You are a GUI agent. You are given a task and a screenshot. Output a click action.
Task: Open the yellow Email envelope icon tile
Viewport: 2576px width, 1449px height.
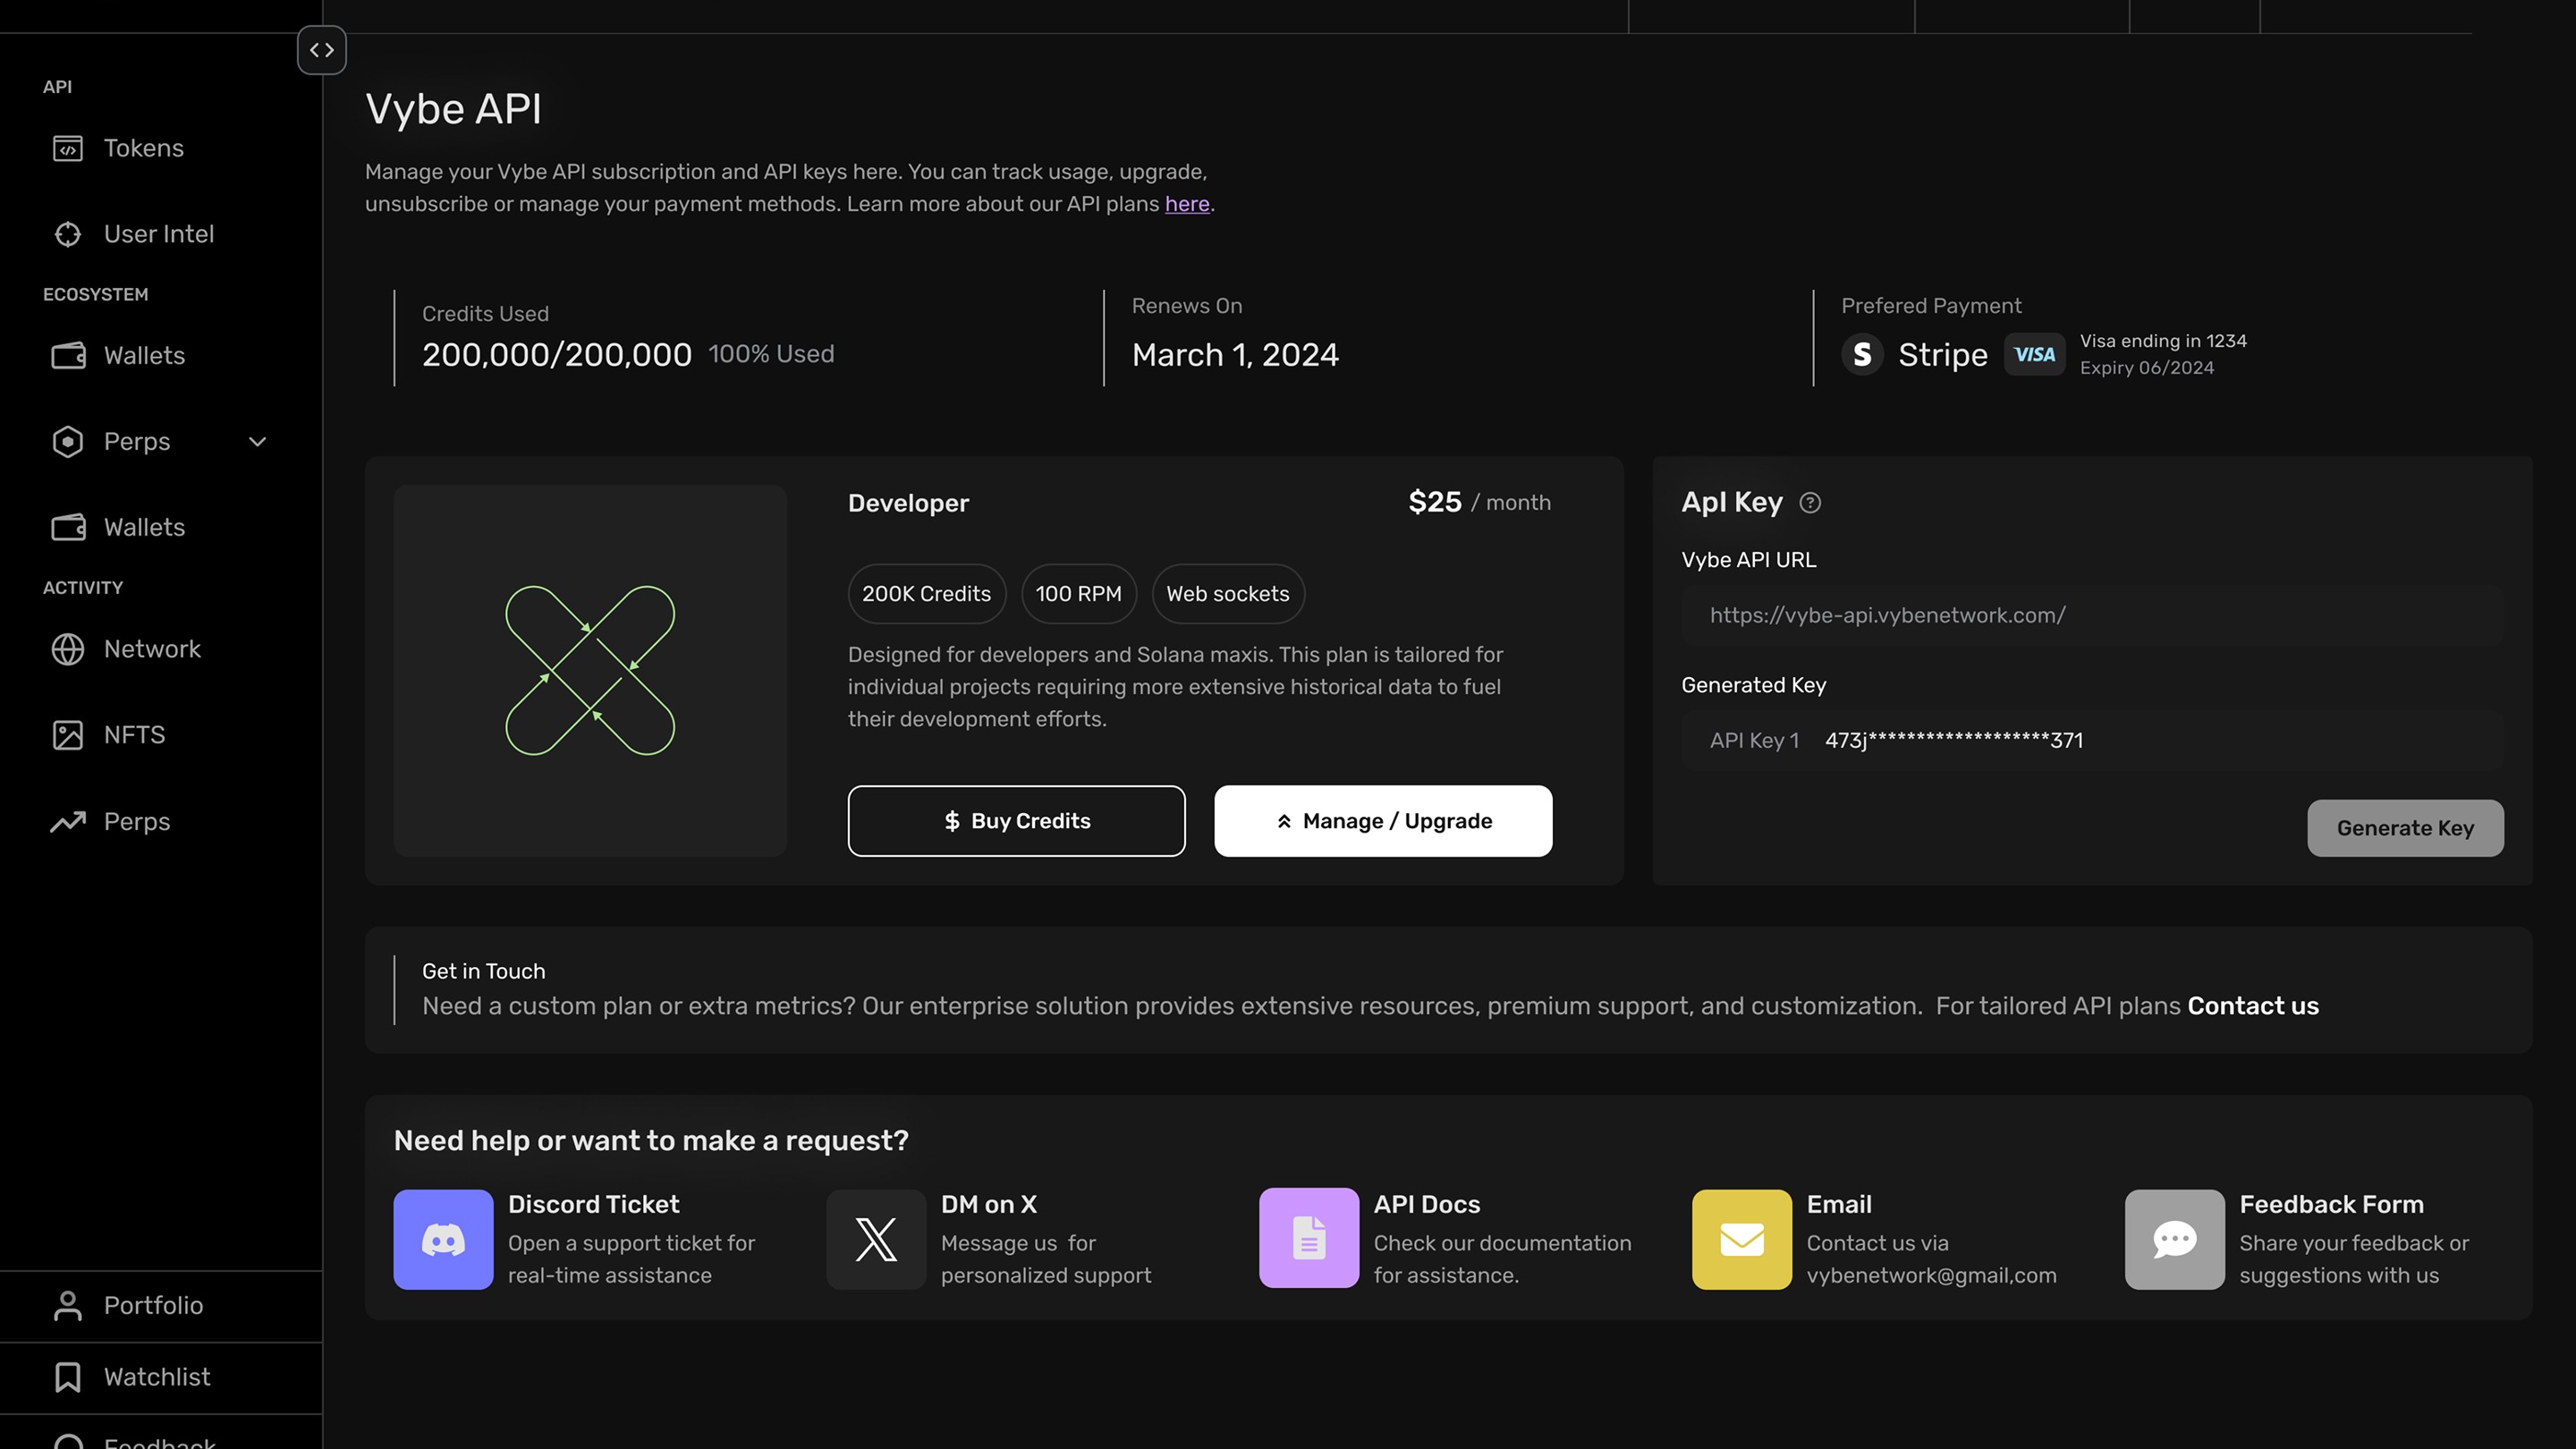tap(1742, 1239)
